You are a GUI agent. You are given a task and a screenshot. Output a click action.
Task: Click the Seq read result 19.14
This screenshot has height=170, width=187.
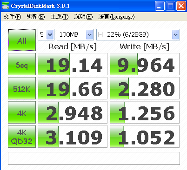click(x=73, y=64)
